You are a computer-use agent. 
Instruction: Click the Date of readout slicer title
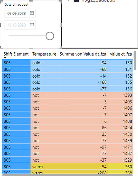click(x=16, y=5)
